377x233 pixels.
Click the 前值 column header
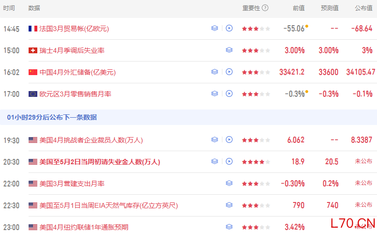click(298, 8)
